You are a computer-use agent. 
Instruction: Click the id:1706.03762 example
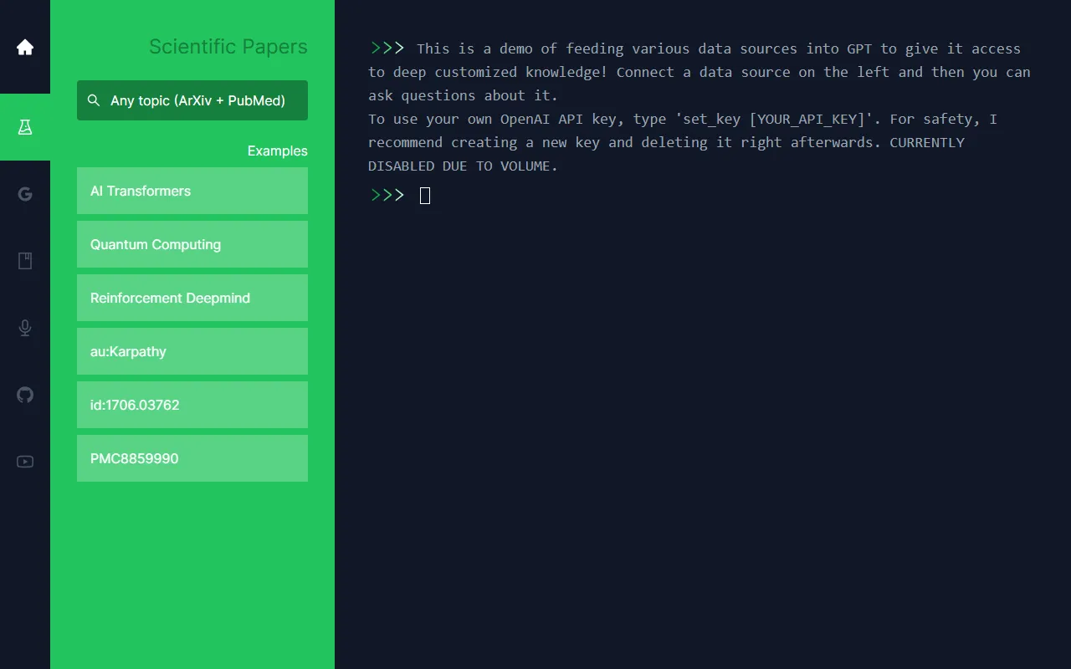pyautogui.click(x=192, y=405)
